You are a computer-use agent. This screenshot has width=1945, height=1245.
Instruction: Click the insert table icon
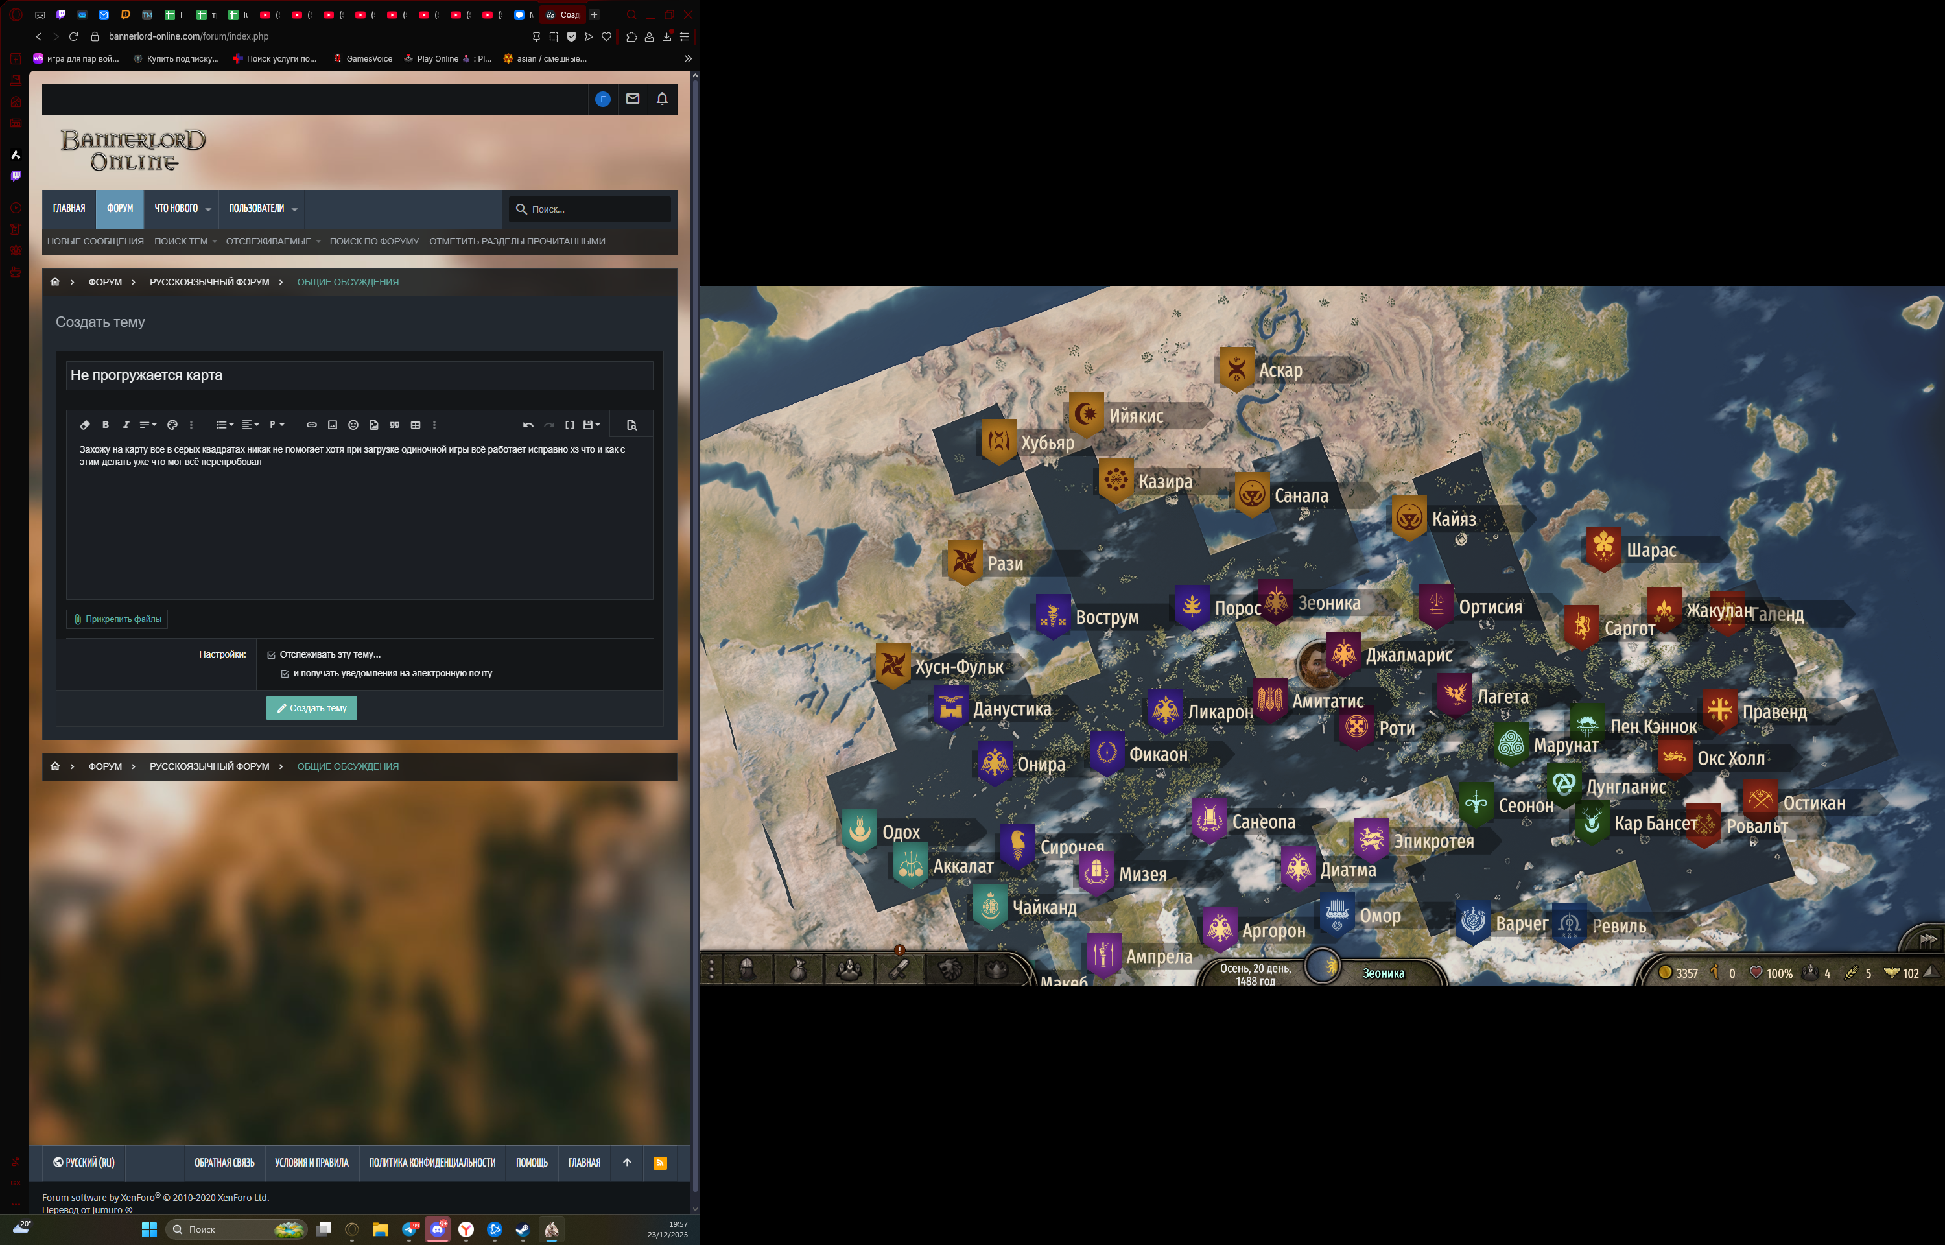pyautogui.click(x=416, y=425)
